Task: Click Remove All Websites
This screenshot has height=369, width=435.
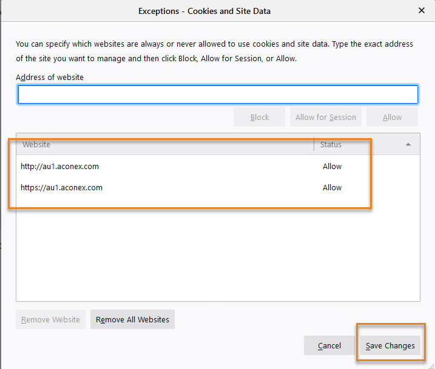Action: [x=132, y=319]
